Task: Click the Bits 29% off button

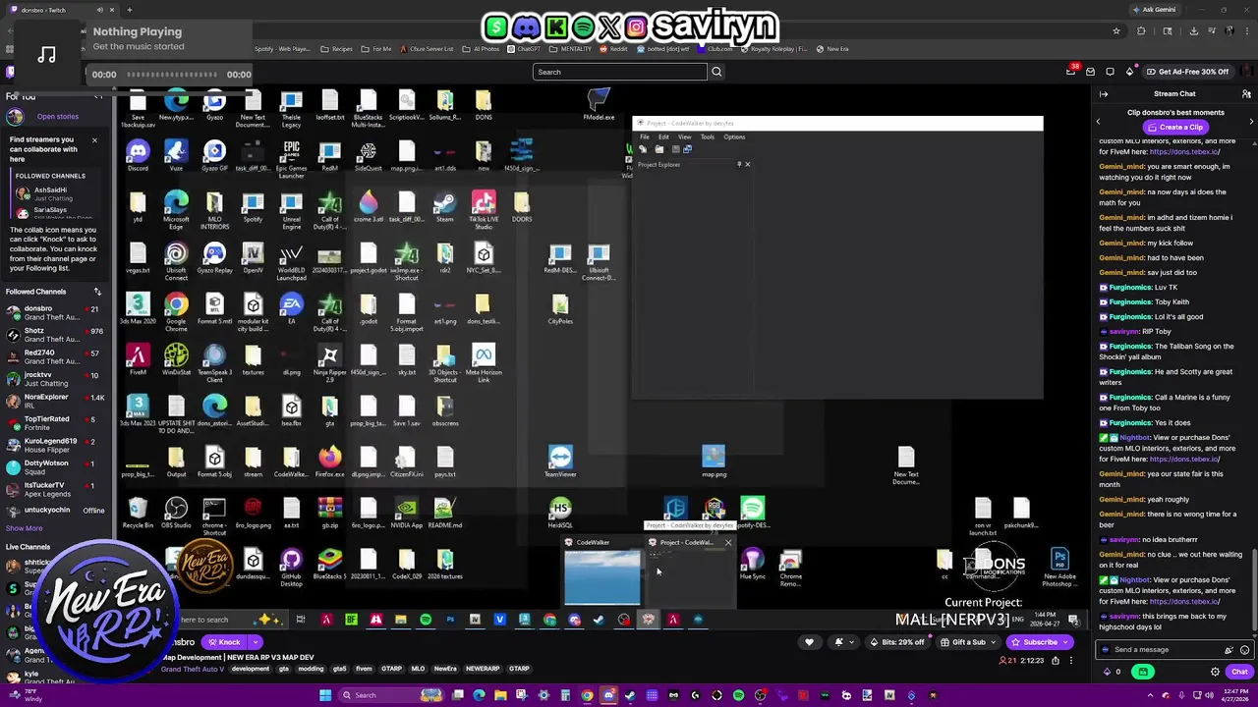Action: coord(897,642)
